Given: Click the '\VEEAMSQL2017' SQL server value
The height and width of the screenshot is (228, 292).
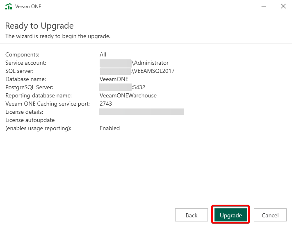Looking at the screenshot, I should [153, 71].
